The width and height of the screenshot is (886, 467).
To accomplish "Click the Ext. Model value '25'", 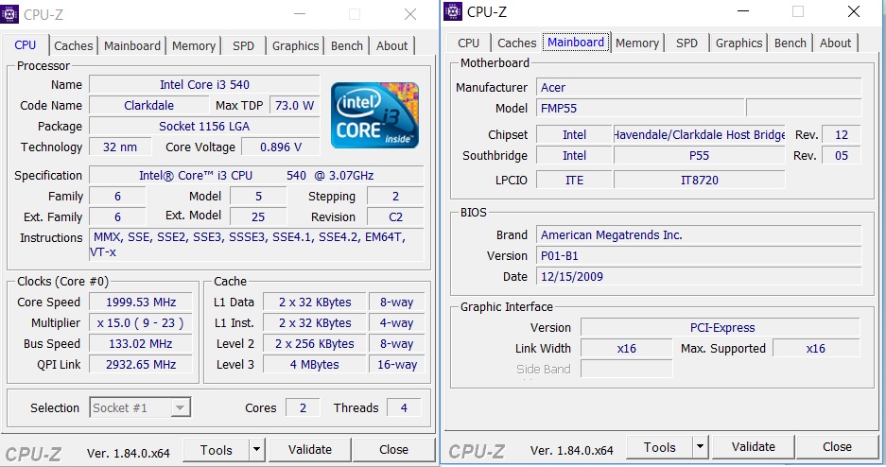I will 258,216.
